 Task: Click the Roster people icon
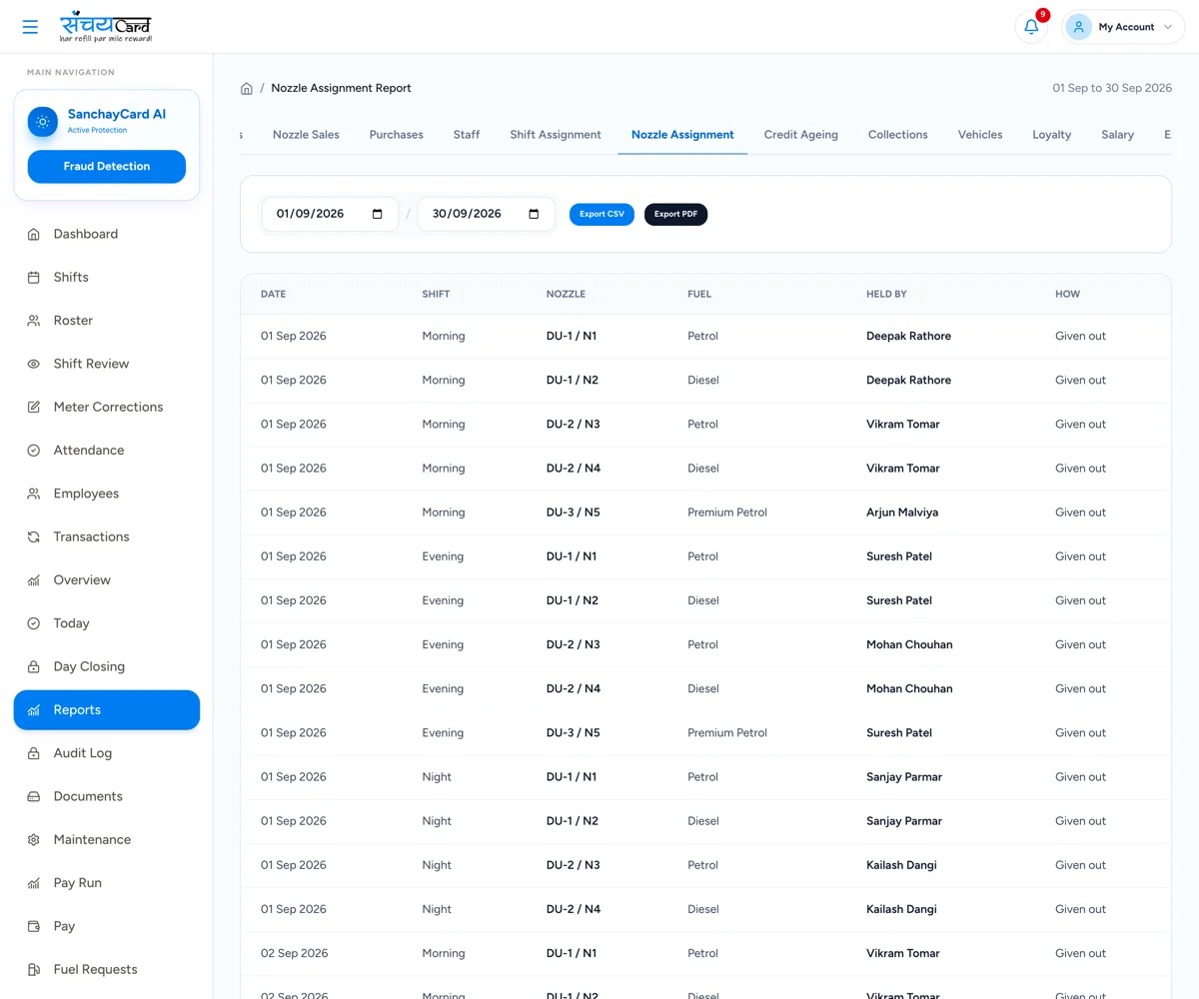[34, 321]
